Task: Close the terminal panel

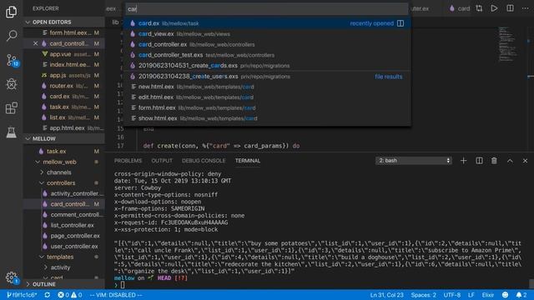Action: tap(525, 161)
